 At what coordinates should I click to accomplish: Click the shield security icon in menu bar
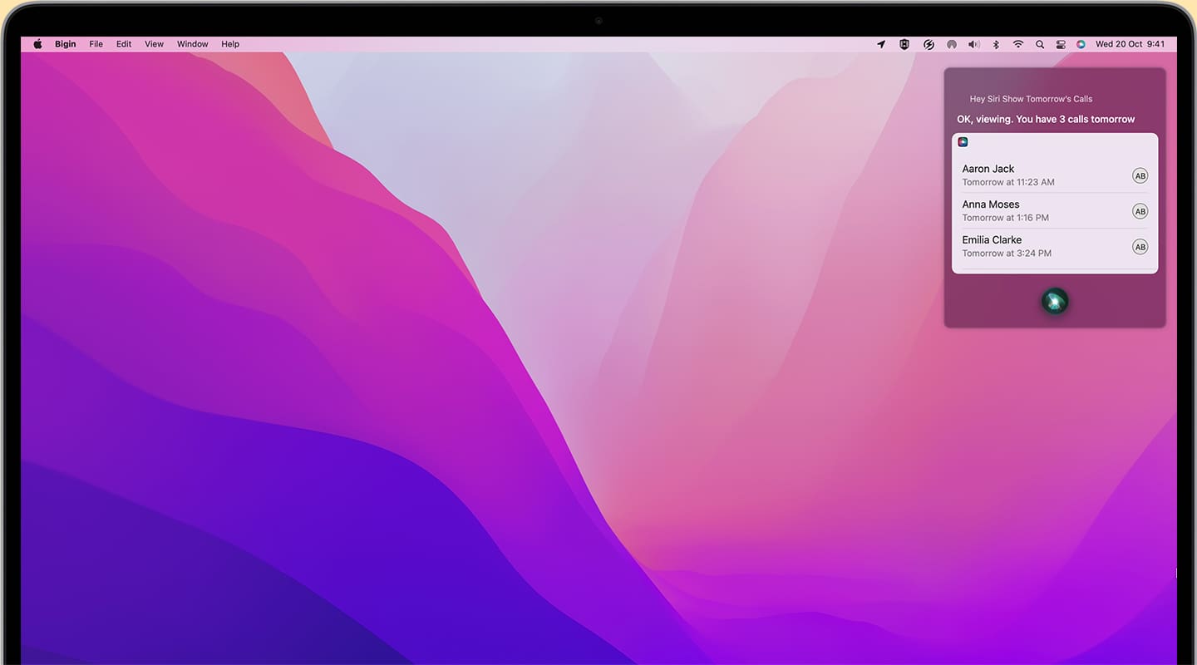904,44
